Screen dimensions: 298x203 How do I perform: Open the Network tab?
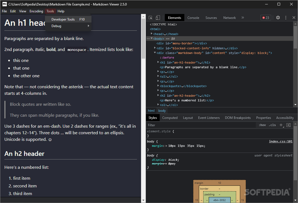pyautogui.click(x=230, y=18)
